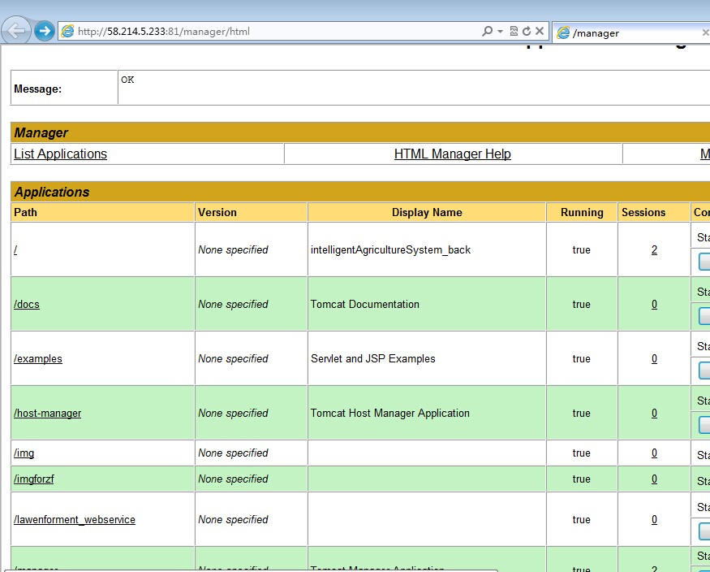Click the Running column header
Screen dimensions: 710x572
tap(582, 212)
